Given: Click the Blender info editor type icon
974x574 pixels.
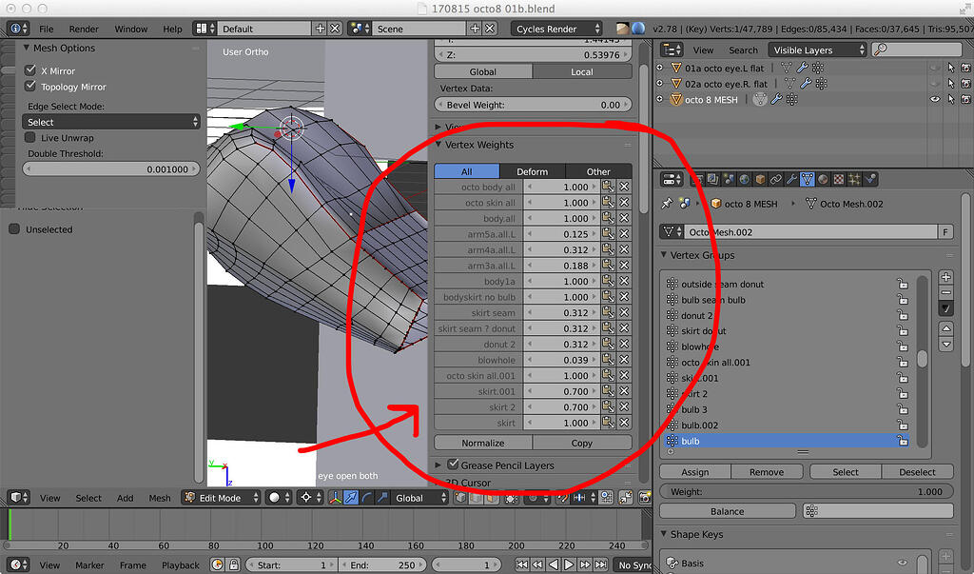Looking at the screenshot, I should [x=17, y=29].
